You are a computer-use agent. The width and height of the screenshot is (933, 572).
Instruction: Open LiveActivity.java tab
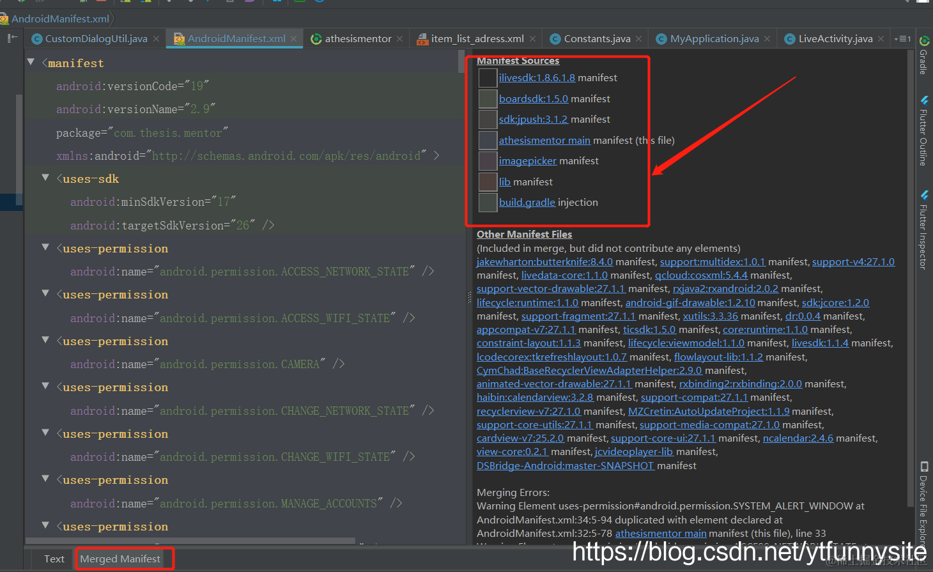pos(835,39)
